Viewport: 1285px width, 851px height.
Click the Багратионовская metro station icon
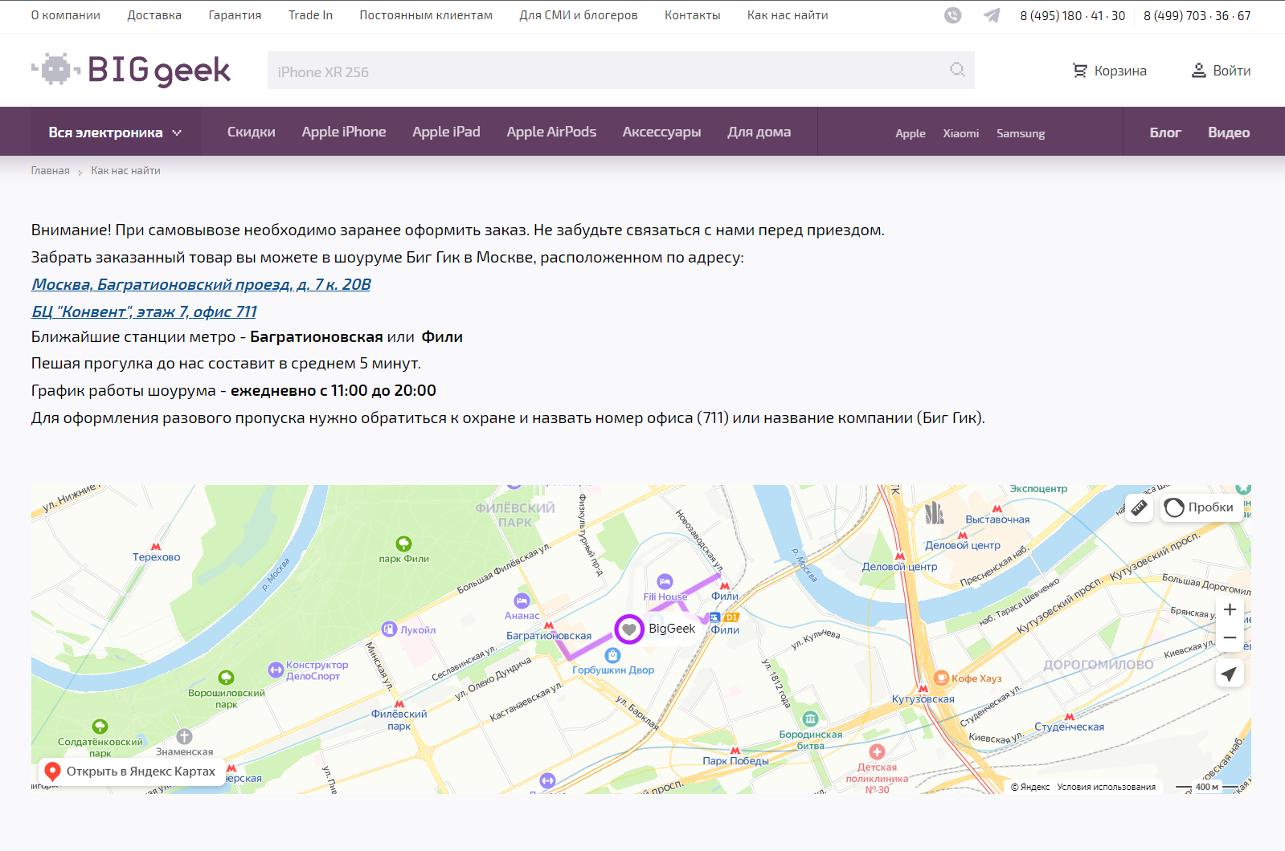click(x=549, y=625)
